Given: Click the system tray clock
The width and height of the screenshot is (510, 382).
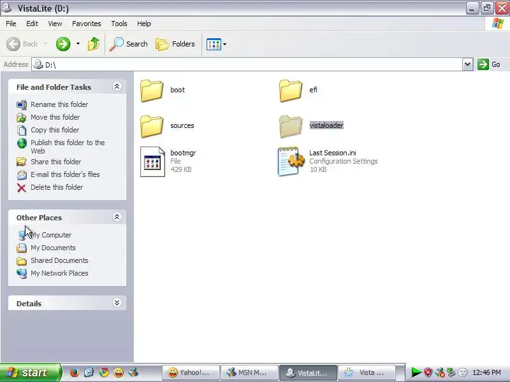Looking at the screenshot, I should point(486,372).
